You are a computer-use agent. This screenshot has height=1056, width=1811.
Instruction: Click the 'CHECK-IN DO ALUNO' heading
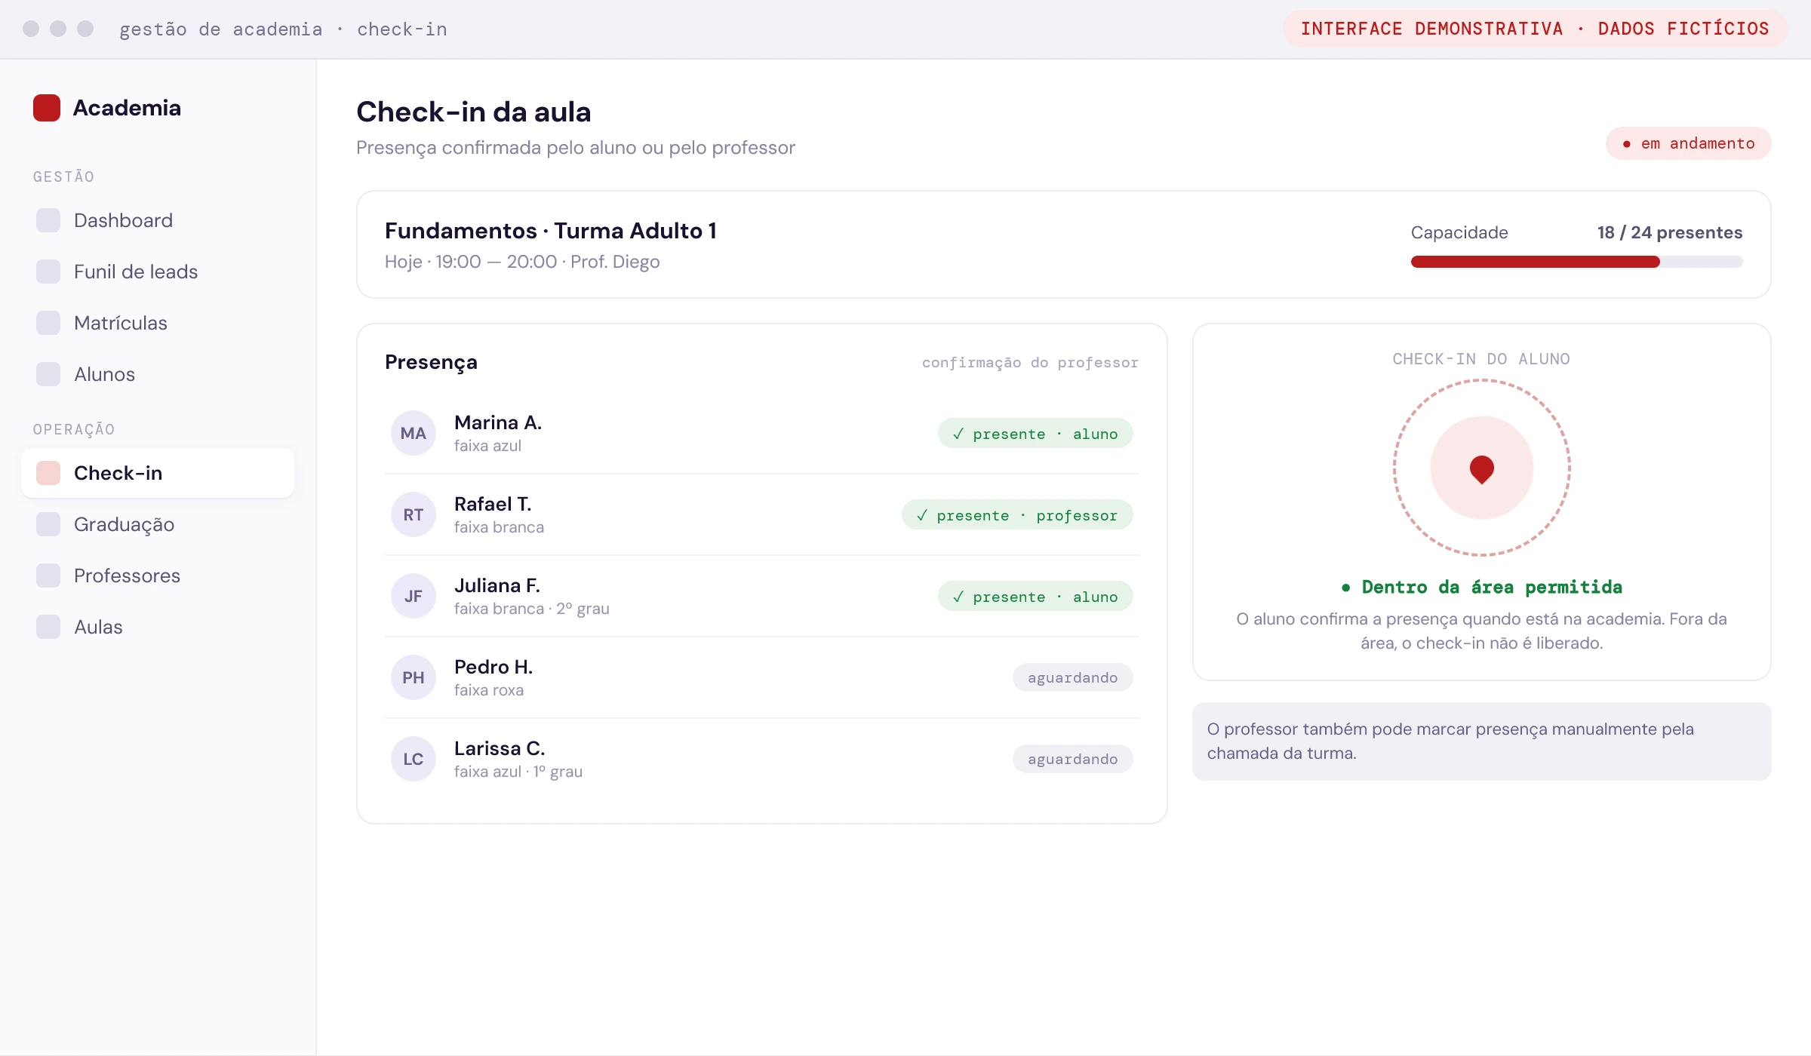pyautogui.click(x=1481, y=359)
